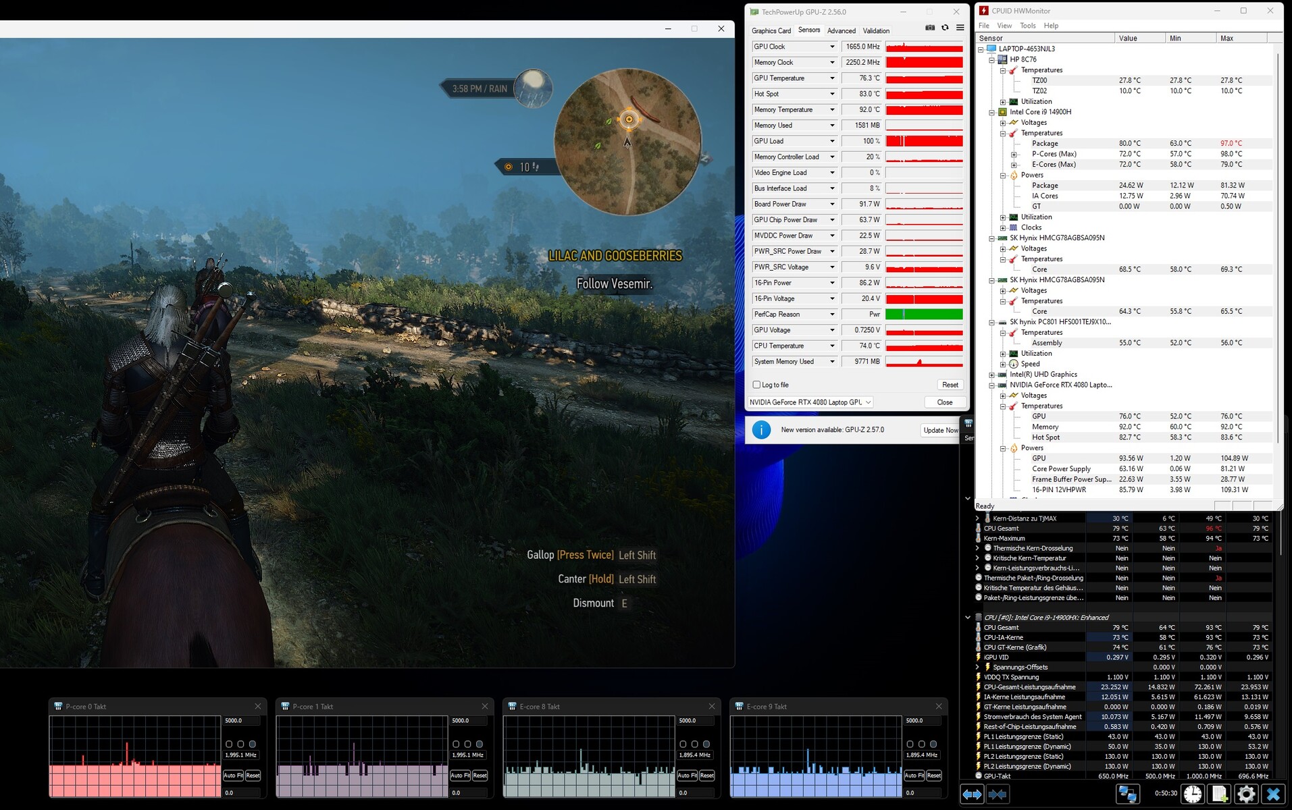Toggle first square option in P-core 1 Takt graph
Screen dimensions: 1292x810
point(456,744)
